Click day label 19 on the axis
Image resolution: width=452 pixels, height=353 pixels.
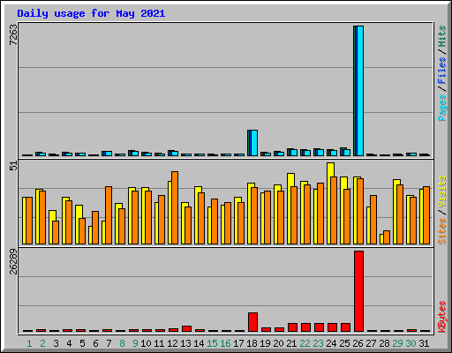pyautogui.click(x=265, y=343)
